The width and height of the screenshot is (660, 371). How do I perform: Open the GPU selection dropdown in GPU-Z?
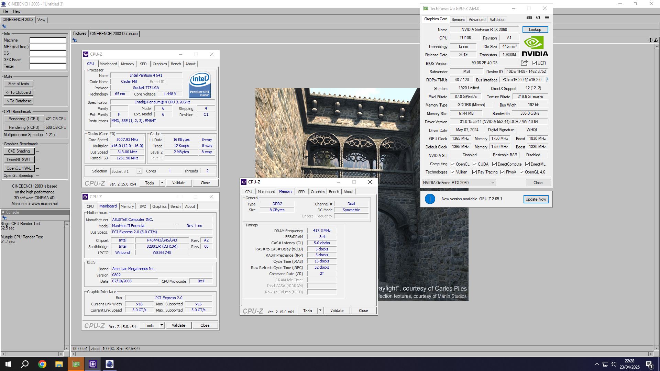coord(459,183)
